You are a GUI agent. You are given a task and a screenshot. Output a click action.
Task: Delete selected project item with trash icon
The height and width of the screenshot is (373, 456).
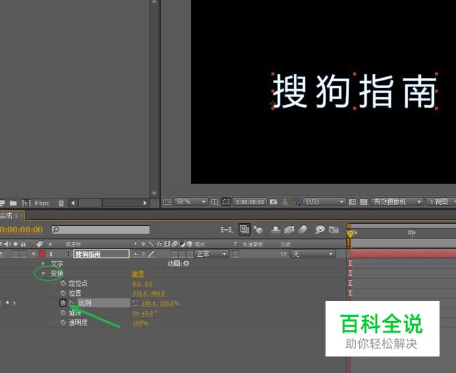61,203
